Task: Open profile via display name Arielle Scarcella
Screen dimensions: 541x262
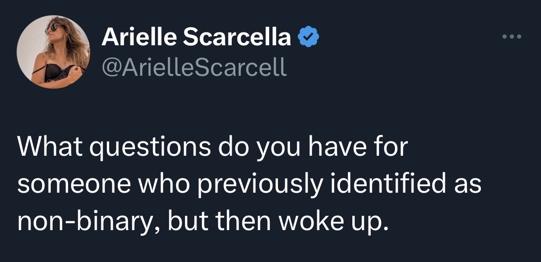Action: point(197,37)
